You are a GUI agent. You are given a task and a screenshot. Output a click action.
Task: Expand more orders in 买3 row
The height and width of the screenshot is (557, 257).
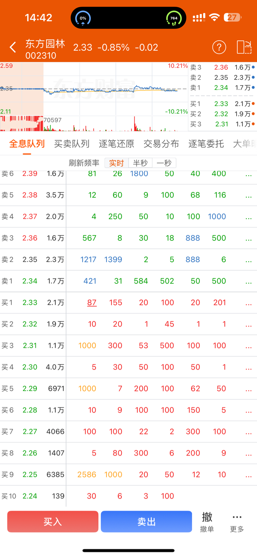click(x=248, y=347)
